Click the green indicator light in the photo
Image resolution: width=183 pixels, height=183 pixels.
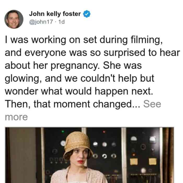[x=63, y=131]
